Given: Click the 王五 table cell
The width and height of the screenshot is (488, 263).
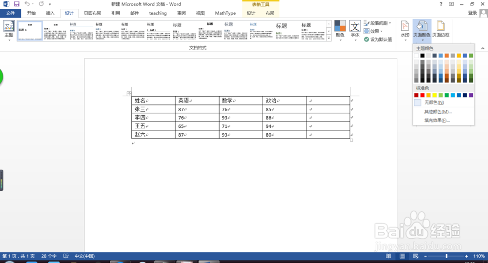Looking at the screenshot, I should click(x=153, y=126).
